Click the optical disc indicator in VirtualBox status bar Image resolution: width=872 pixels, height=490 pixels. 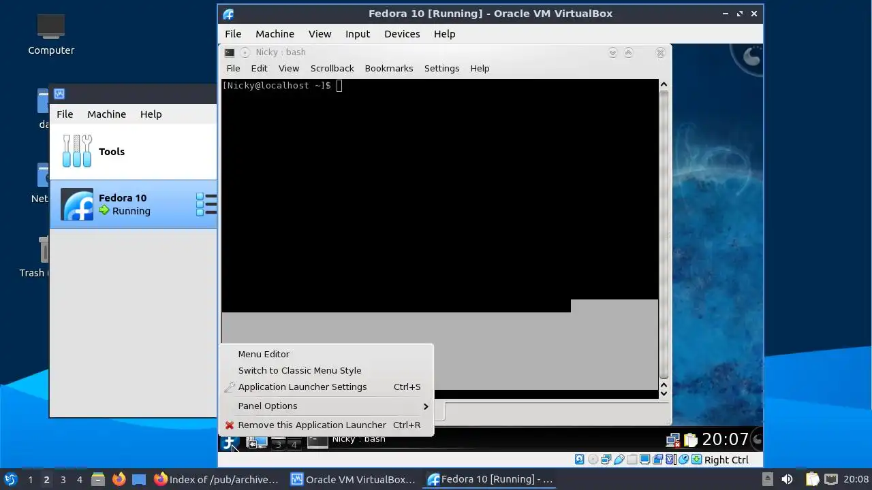(593, 459)
